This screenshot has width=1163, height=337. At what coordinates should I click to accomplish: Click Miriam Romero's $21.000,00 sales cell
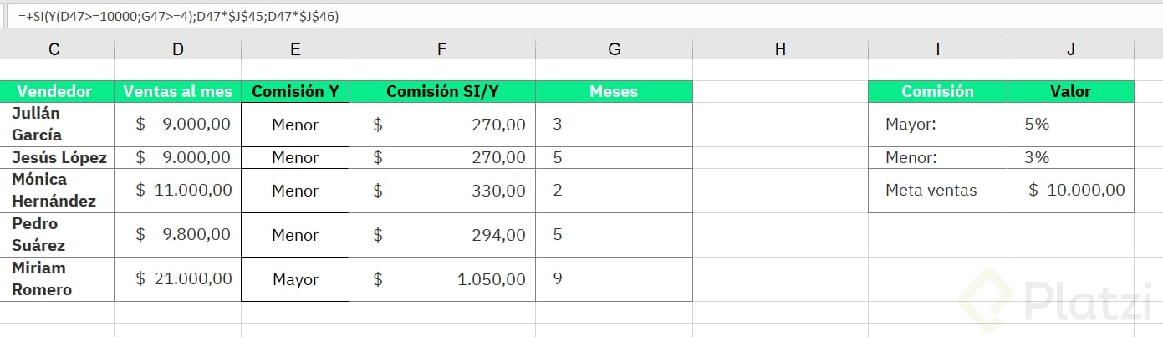pyautogui.click(x=177, y=278)
